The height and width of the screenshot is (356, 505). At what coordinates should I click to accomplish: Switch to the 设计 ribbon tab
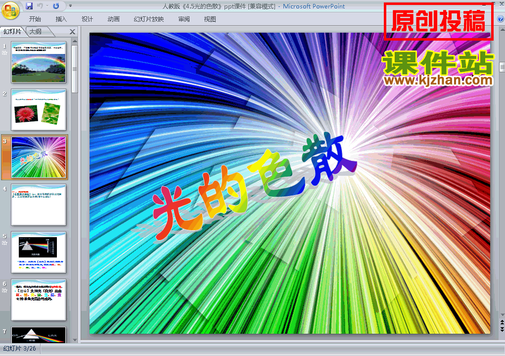tap(87, 19)
